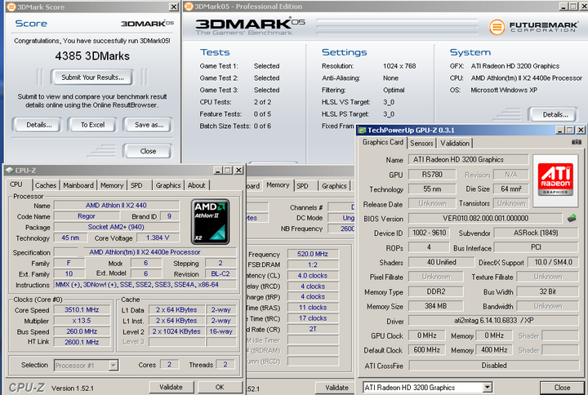The width and height of the screenshot is (588, 395).
Task: Click the 4385 3DMarks score text
Action: click(x=92, y=55)
